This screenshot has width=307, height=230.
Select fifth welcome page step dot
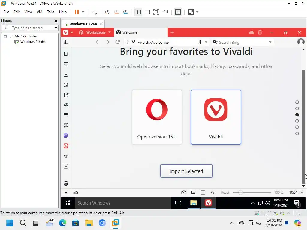(297, 127)
